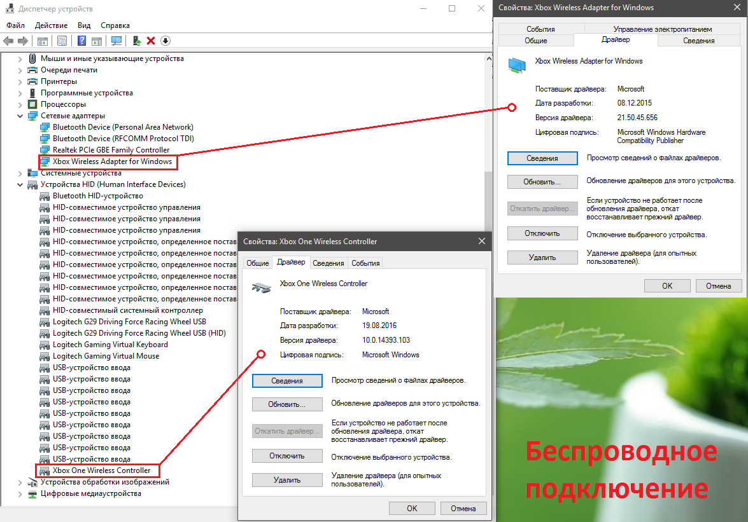Open the Файл menu
This screenshot has height=522, width=748.
(x=16, y=25)
